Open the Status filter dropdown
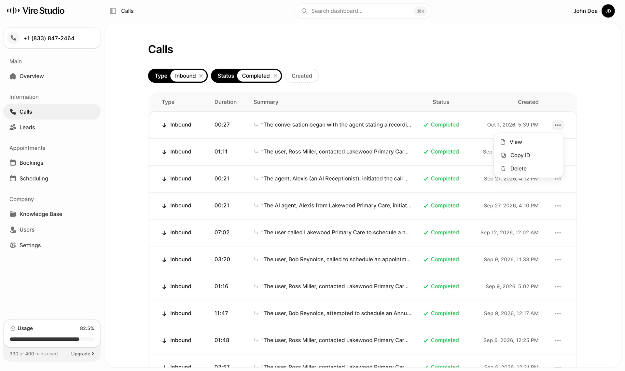Viewport: 625px width, 371px height. click(x=226, y=76)
